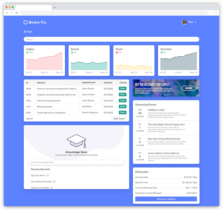Click the Oct 6 event date
This screenshot has height=210, width=223.
[x=140, y=156]
